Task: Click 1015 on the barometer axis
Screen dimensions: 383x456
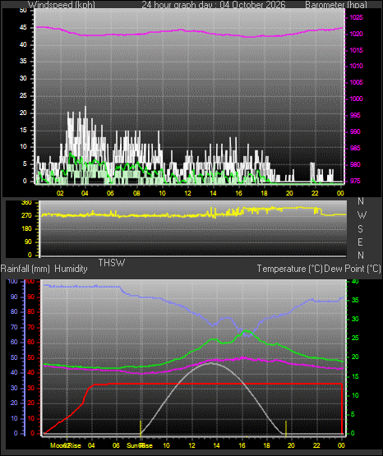Action: point(356,50)
